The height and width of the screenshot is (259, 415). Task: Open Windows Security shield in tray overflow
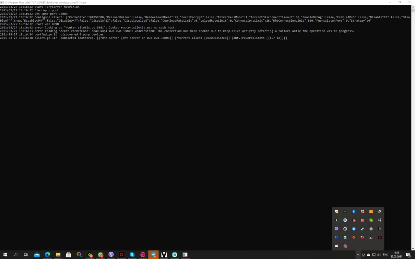pos(337,211)
